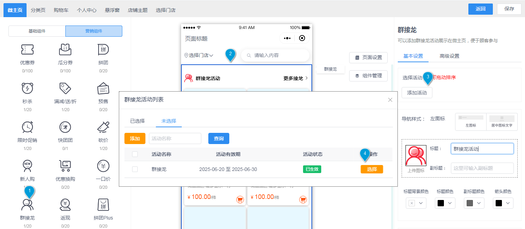Screen dimensions: 525x229
Task: Open 页面设置 page settings button
Action: 368,57
